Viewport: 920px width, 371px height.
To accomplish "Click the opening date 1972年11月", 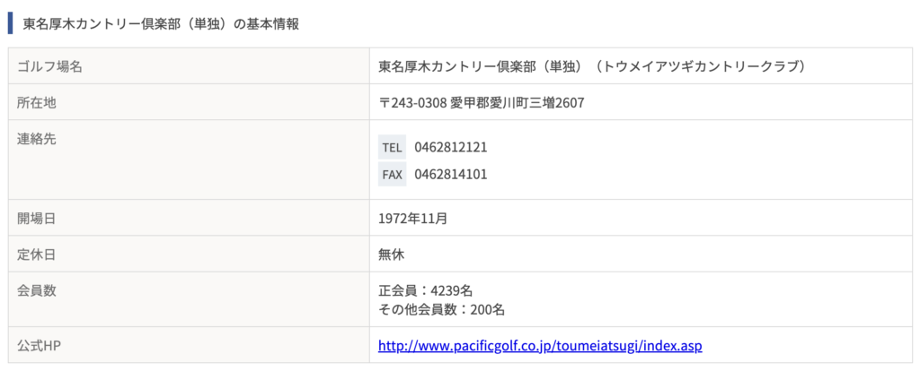I will [413, 219].
